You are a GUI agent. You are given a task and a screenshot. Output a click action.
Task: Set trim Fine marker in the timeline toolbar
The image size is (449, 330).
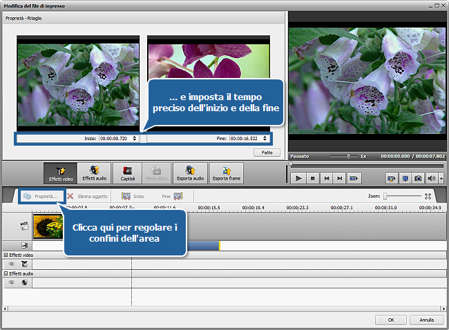click(173, 196)
